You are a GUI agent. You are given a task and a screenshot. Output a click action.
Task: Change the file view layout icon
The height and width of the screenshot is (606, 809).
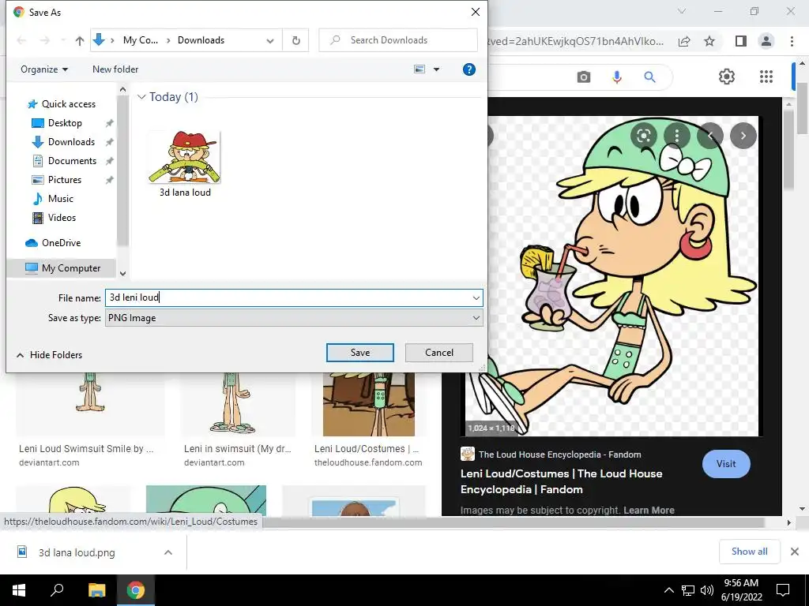(420, 69)
